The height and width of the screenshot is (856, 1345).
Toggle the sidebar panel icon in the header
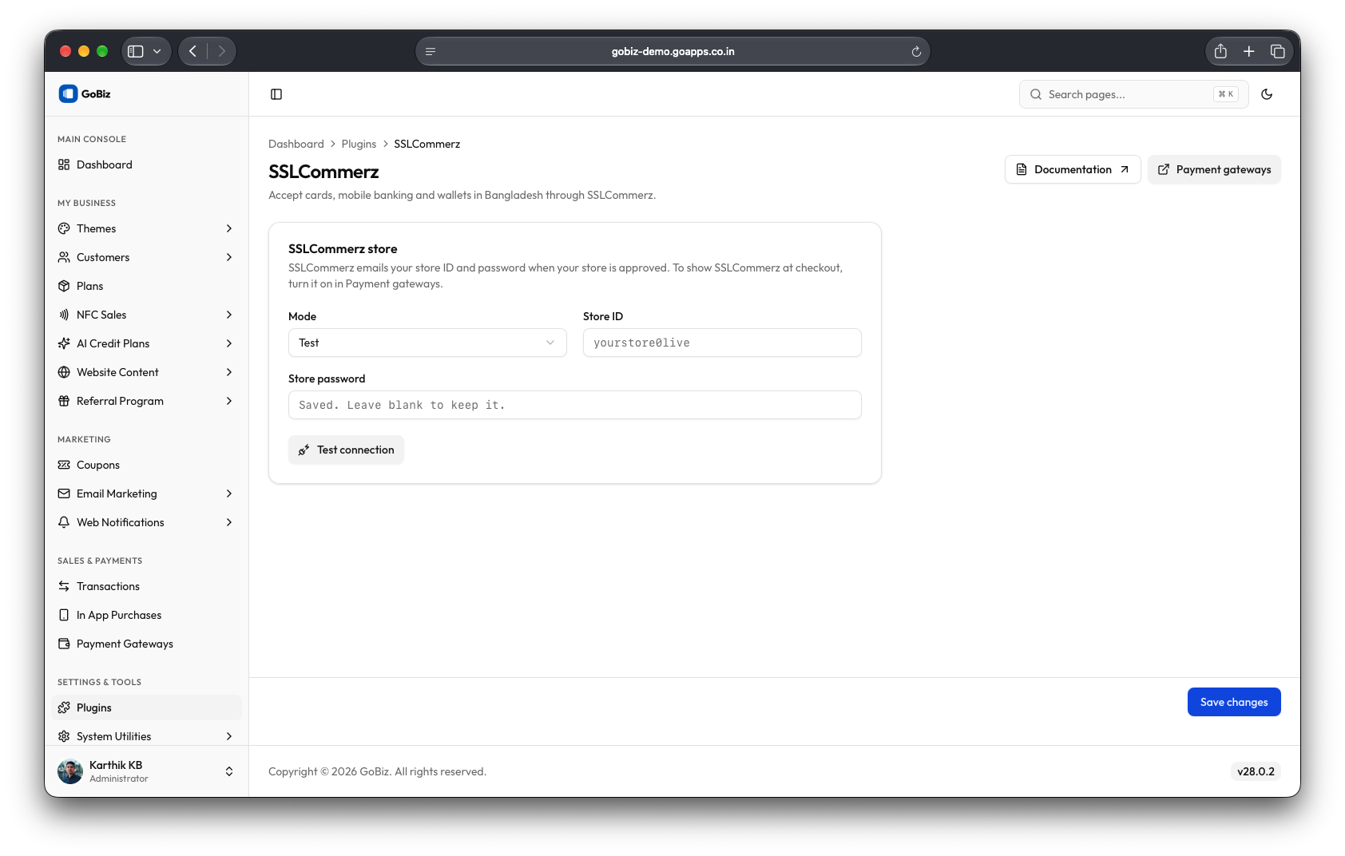tap(276, 94)
